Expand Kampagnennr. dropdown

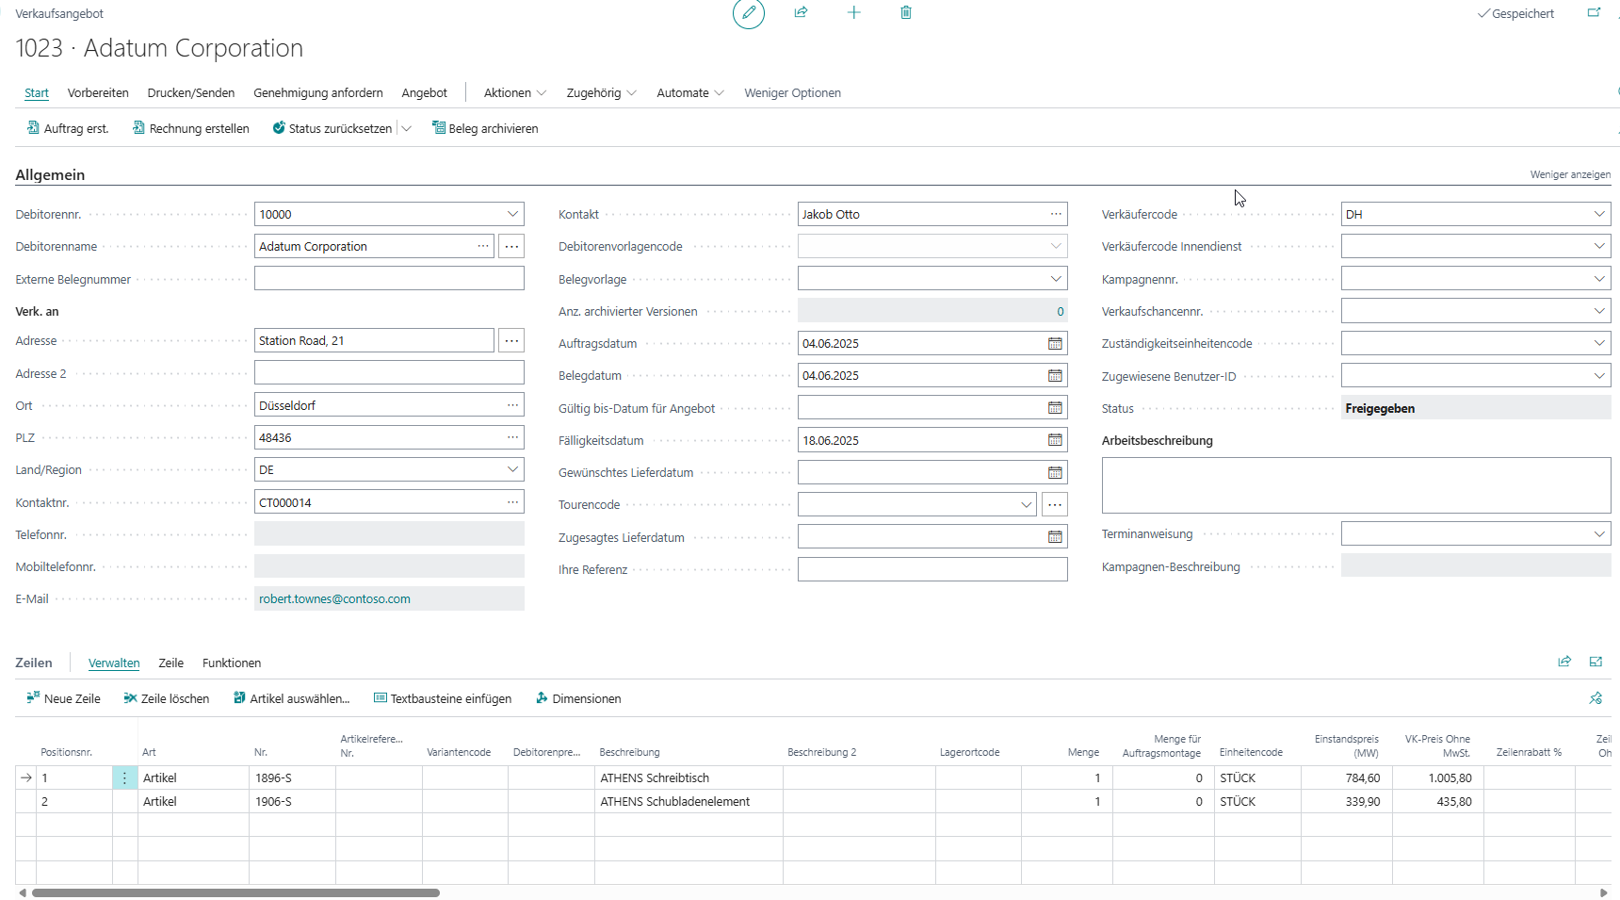[1599, 279]
